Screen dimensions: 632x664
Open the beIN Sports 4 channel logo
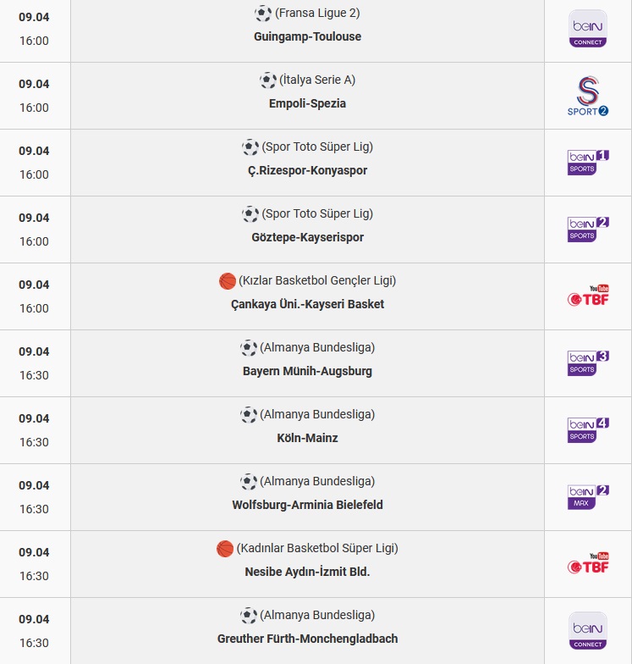point(587,430)
